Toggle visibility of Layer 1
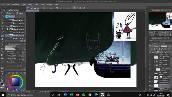The height and width of the screenshot is (97, 172). click(x=150, y=69)
